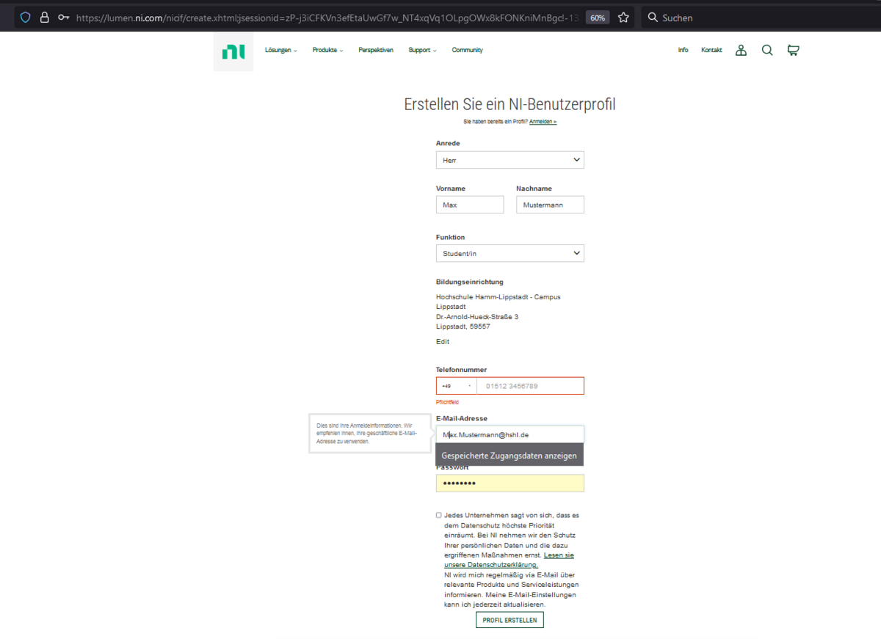This screenshot has width=881, height=639.
Task: Click the browser shield tracking protection icon
Action: [26, 17]
